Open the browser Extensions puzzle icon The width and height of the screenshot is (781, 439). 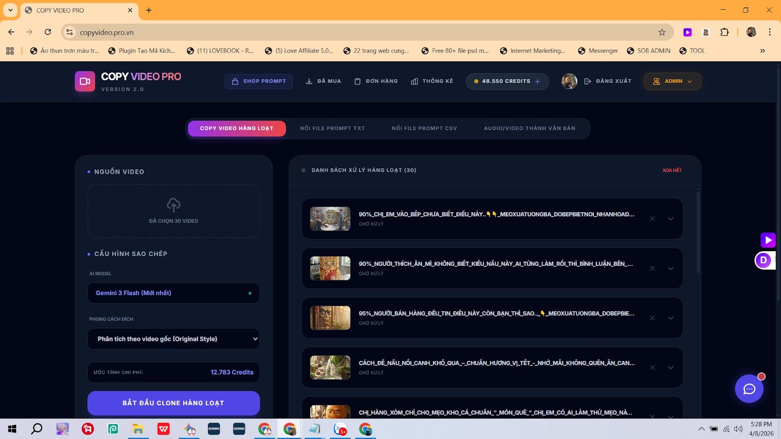pos(725,32)
